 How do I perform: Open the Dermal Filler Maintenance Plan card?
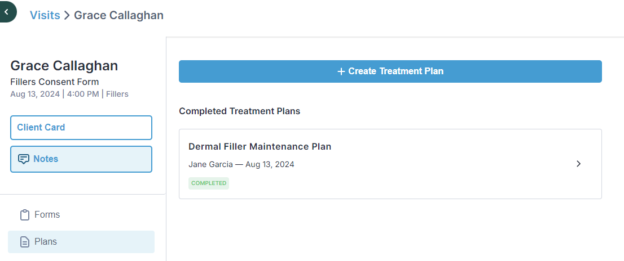click(x=390, y=164)
